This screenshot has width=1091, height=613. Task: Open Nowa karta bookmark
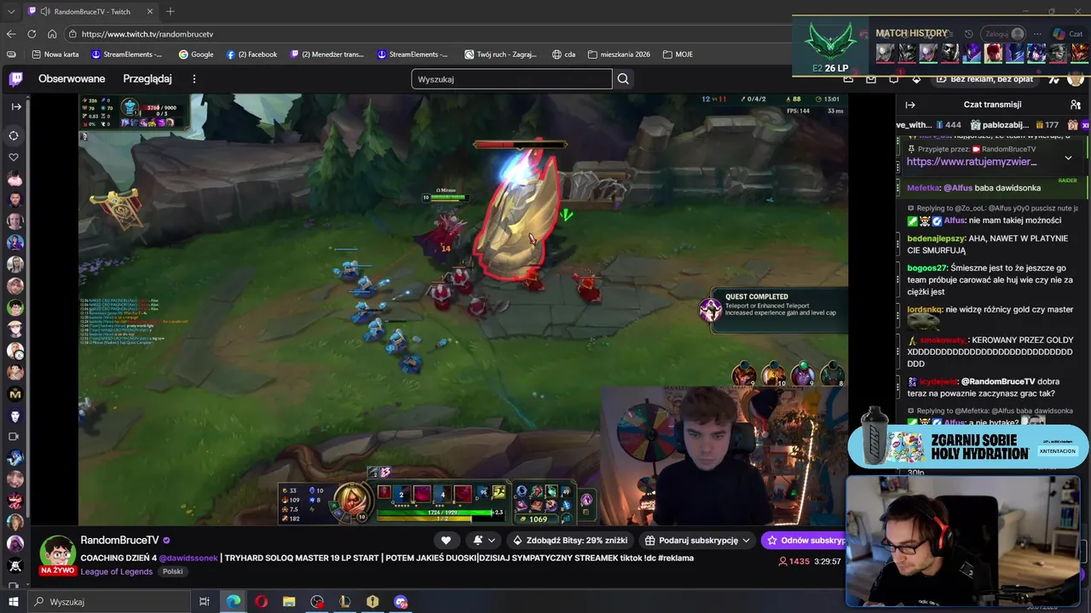pos(55,54)
